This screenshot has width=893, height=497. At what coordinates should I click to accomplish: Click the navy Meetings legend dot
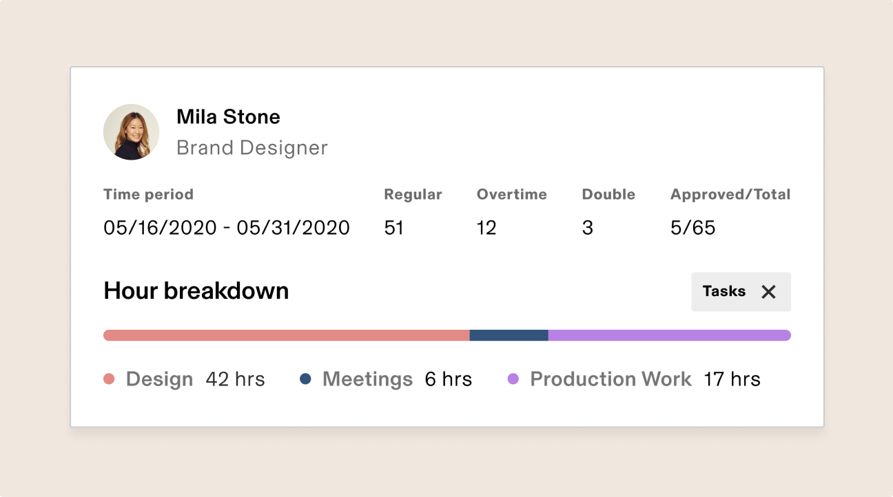click(305, 379)
